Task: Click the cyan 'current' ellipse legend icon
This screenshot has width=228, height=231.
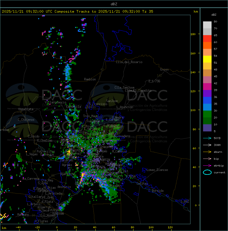Action: (x=207, y=172)
